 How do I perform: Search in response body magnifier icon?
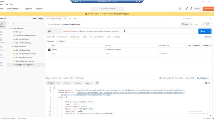(209, 83)
